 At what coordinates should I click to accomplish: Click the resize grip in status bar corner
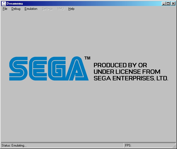click(x=174, y=146)
